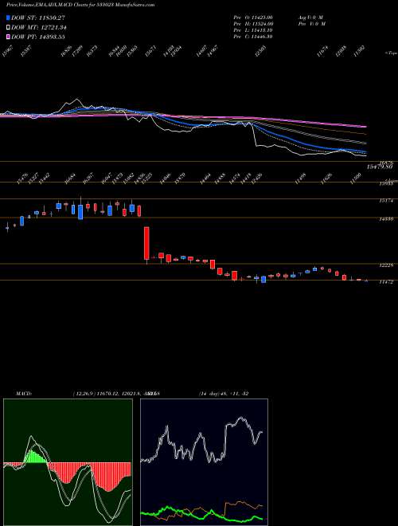Click the magenta DOW PT legend swatch
The image size is (398, 526).
[x=9, y=37]
